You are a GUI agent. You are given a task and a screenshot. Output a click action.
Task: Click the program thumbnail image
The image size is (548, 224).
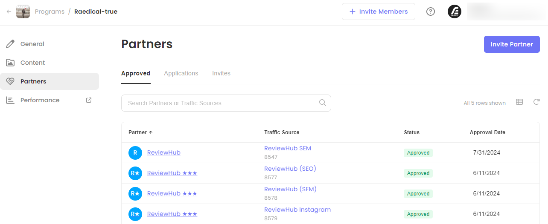(23, 11)
